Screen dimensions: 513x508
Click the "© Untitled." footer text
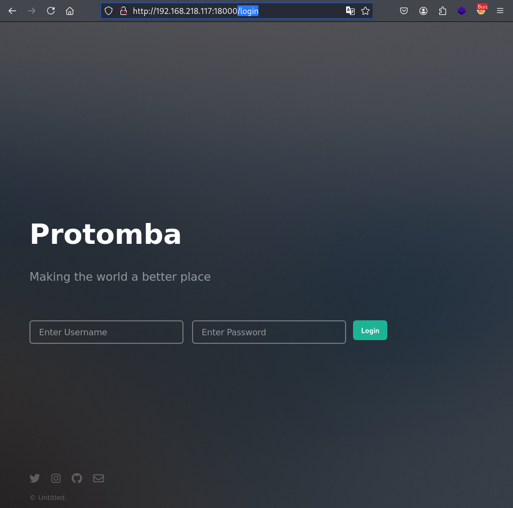click(x=48, y=497)
